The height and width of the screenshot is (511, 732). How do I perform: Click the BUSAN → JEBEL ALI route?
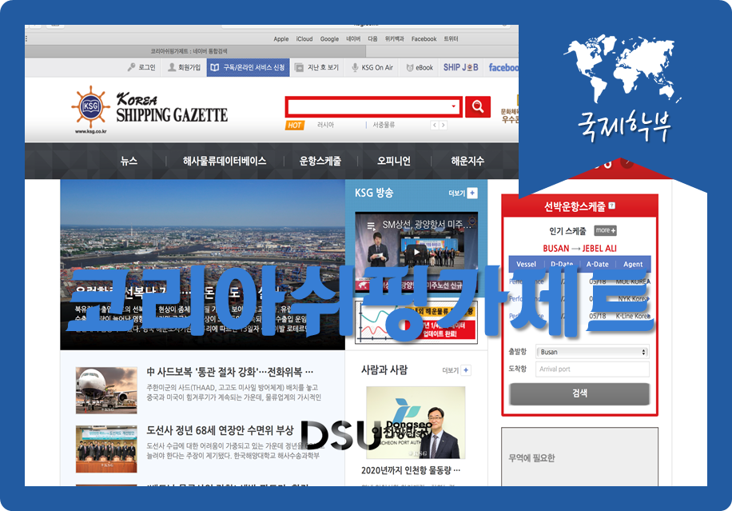[579, 249]
